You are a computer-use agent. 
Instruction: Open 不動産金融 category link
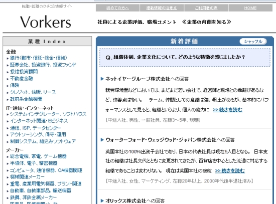pos(22,78)
